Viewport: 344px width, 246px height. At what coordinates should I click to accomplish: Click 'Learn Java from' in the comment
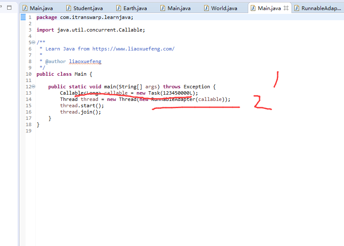[67, 49]
